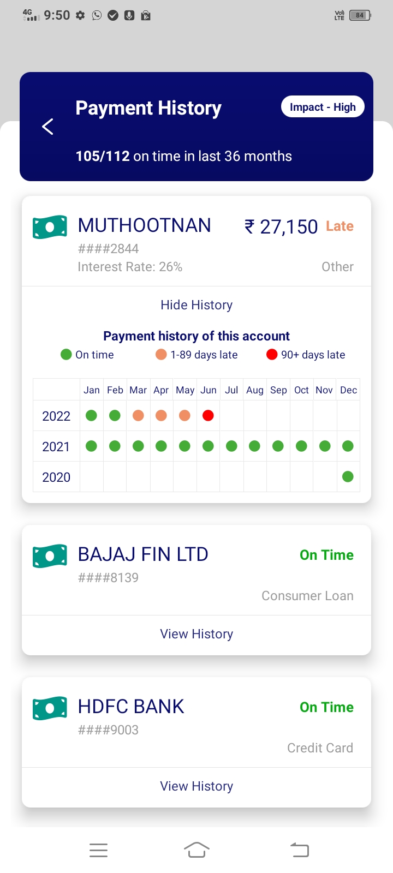Tap the ₹ 27,150 amount

[x=281, y=227]
